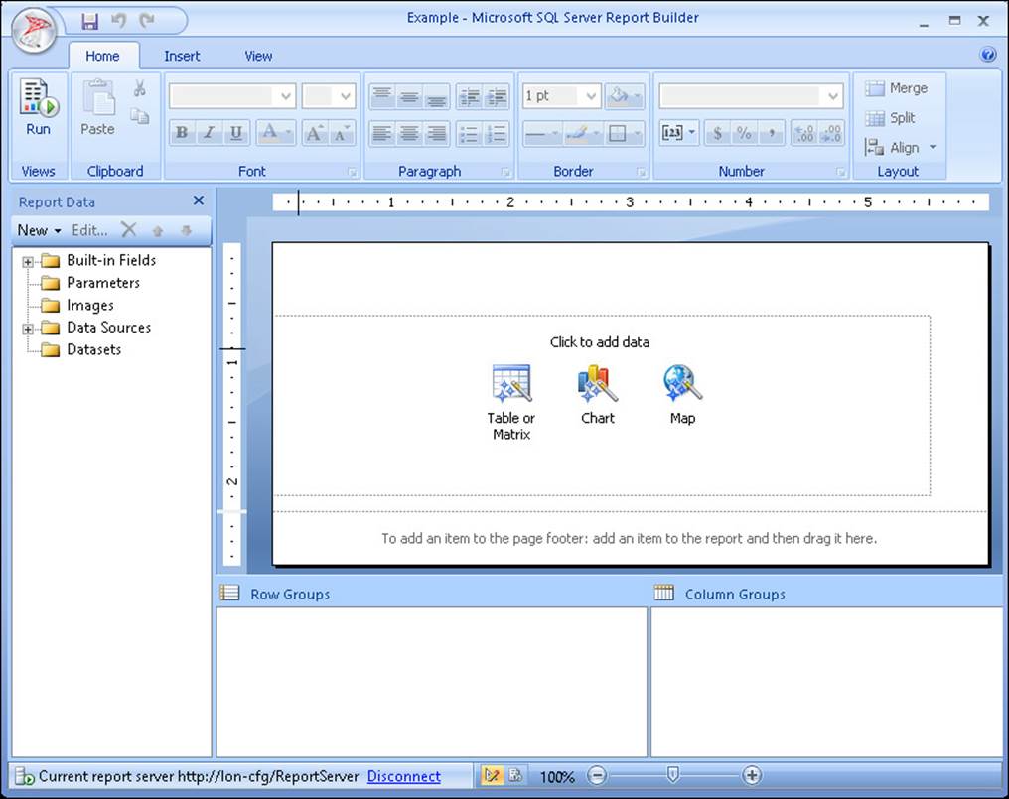1009x799 pixels.
Task: Select the Datasets folder
Action: (x=81, y=349)
